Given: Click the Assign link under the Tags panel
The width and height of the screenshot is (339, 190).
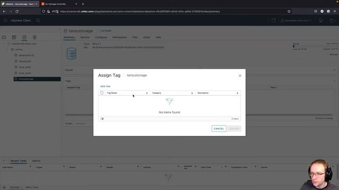Looking at the screenshot, I should 69,123.
